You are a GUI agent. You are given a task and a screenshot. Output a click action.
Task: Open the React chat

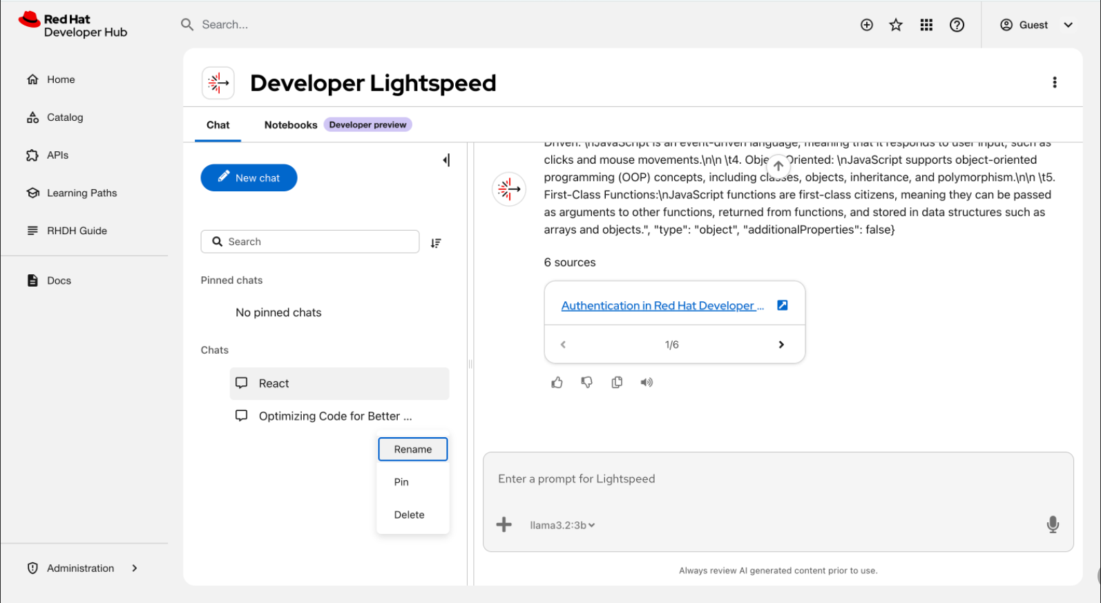click(x=339, y=383)
